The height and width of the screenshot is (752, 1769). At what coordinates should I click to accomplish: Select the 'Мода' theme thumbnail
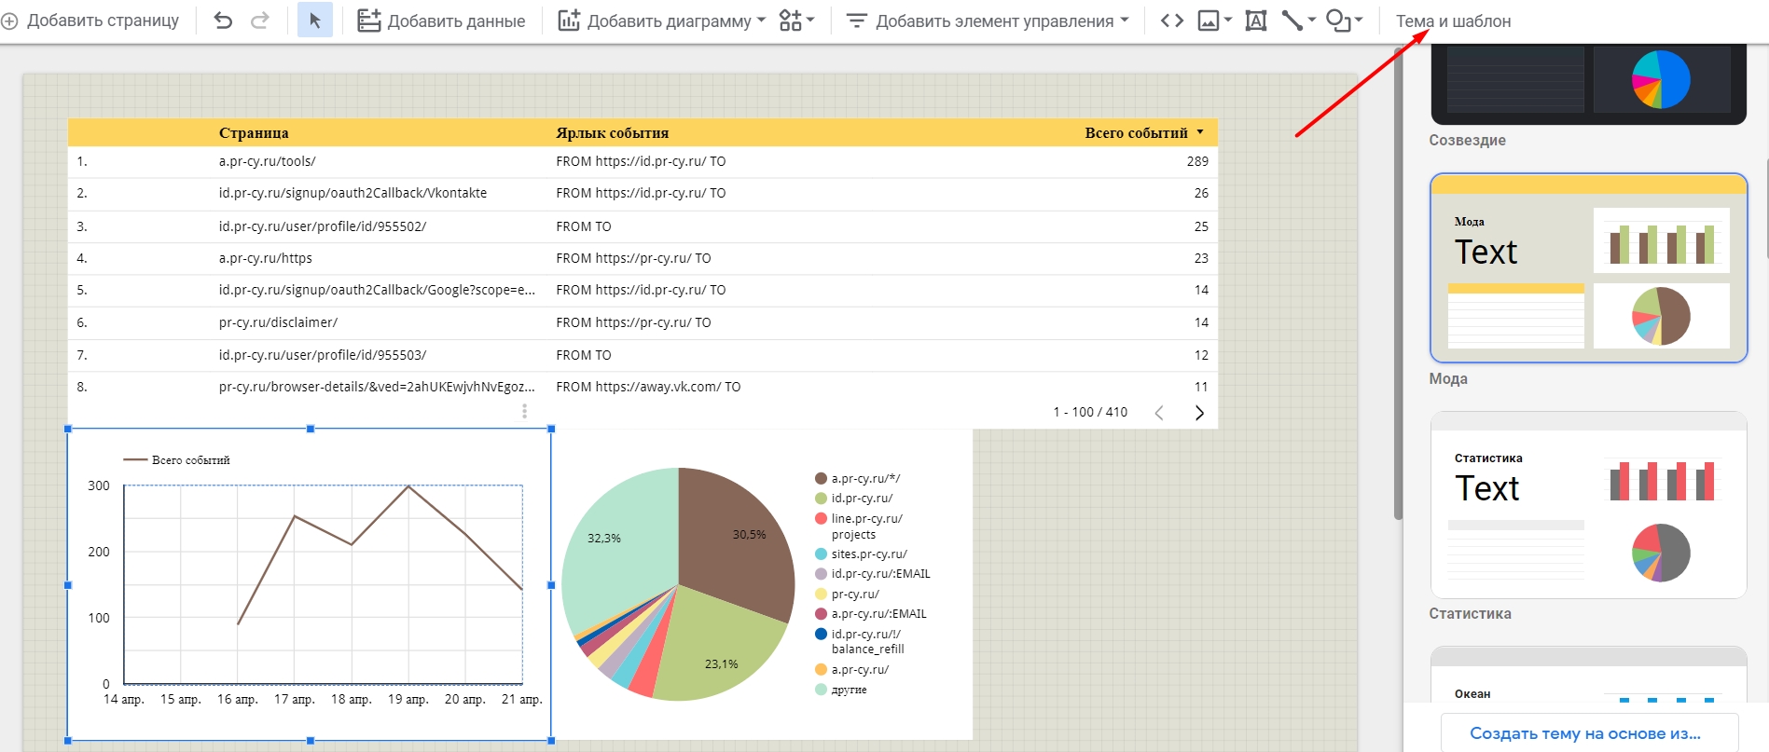click(1588, 268)
